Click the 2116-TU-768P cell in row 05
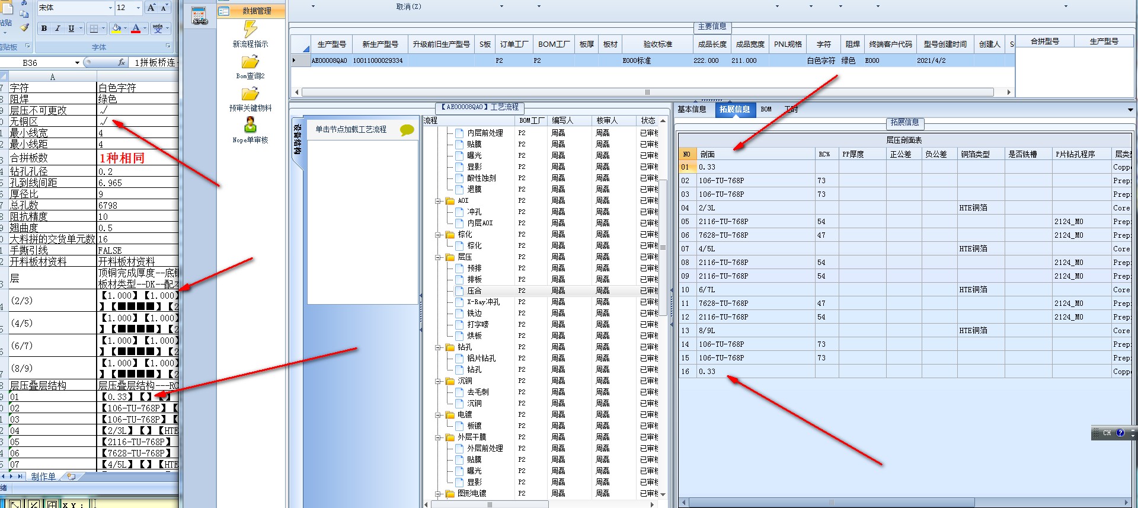 756,222
